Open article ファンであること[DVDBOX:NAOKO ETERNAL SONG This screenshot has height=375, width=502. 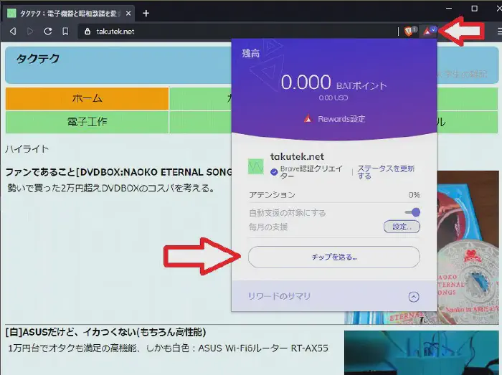118,172
